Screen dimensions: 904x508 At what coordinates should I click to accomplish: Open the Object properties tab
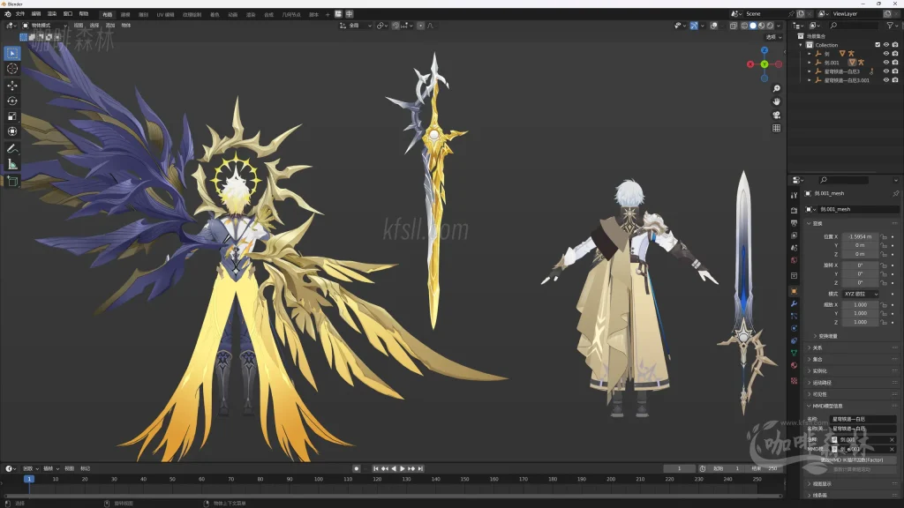pos(794,291)
